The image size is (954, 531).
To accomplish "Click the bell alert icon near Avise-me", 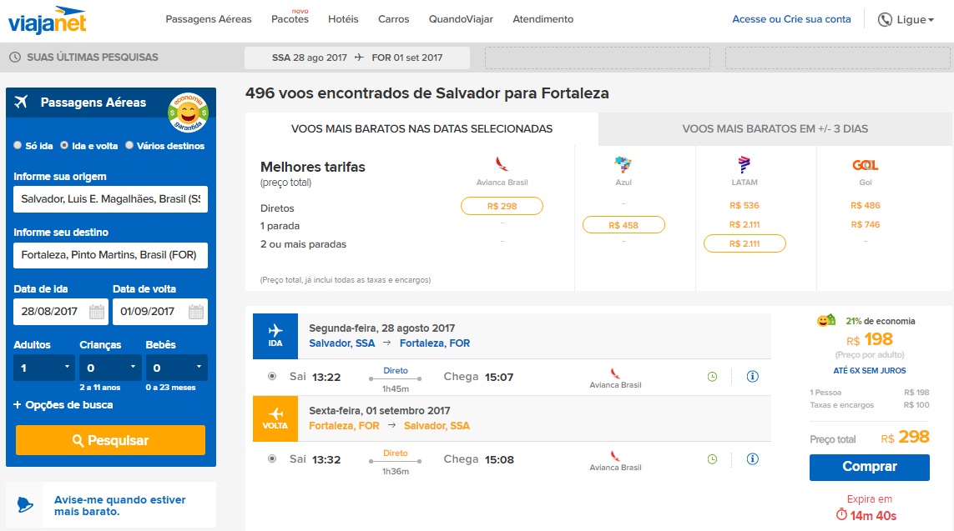I will point(25,505).
